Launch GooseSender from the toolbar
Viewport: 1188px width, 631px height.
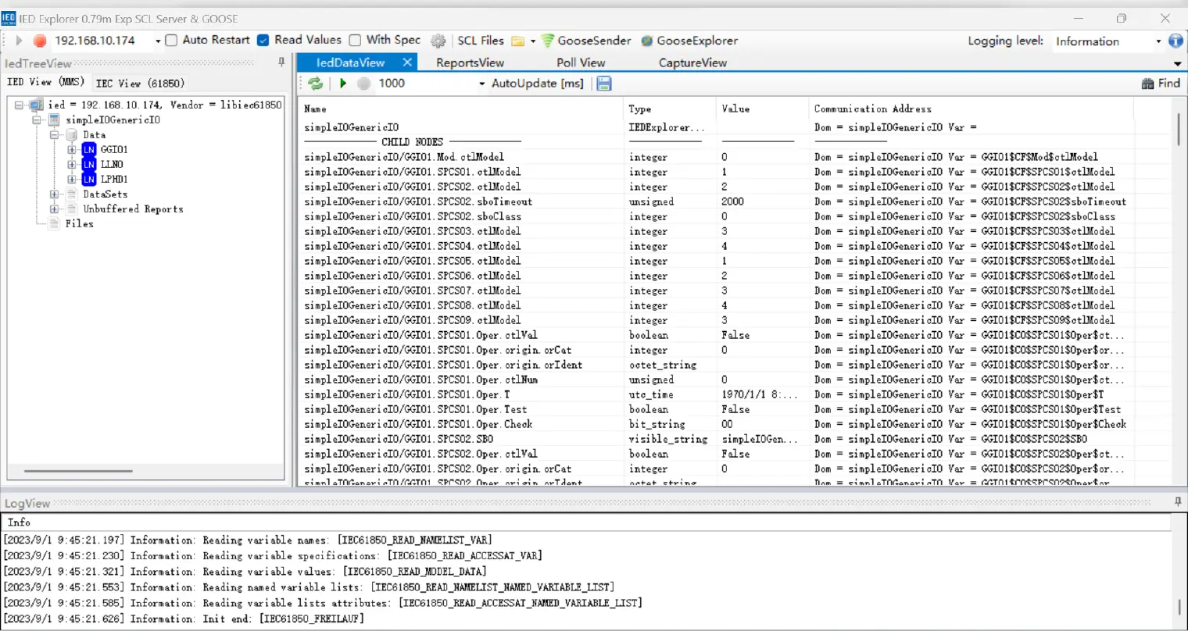pos(585,41)
